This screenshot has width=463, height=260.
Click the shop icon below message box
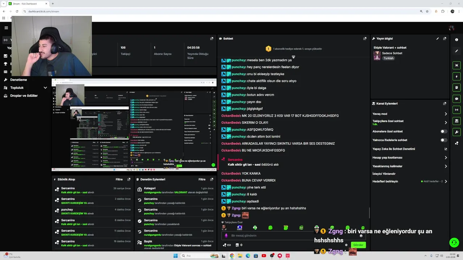(237, 245)
